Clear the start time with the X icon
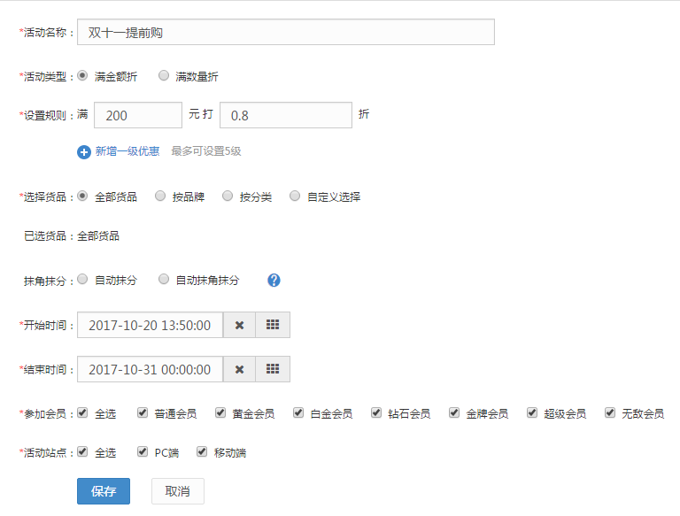680x516 pixels. tap(239, 325)
